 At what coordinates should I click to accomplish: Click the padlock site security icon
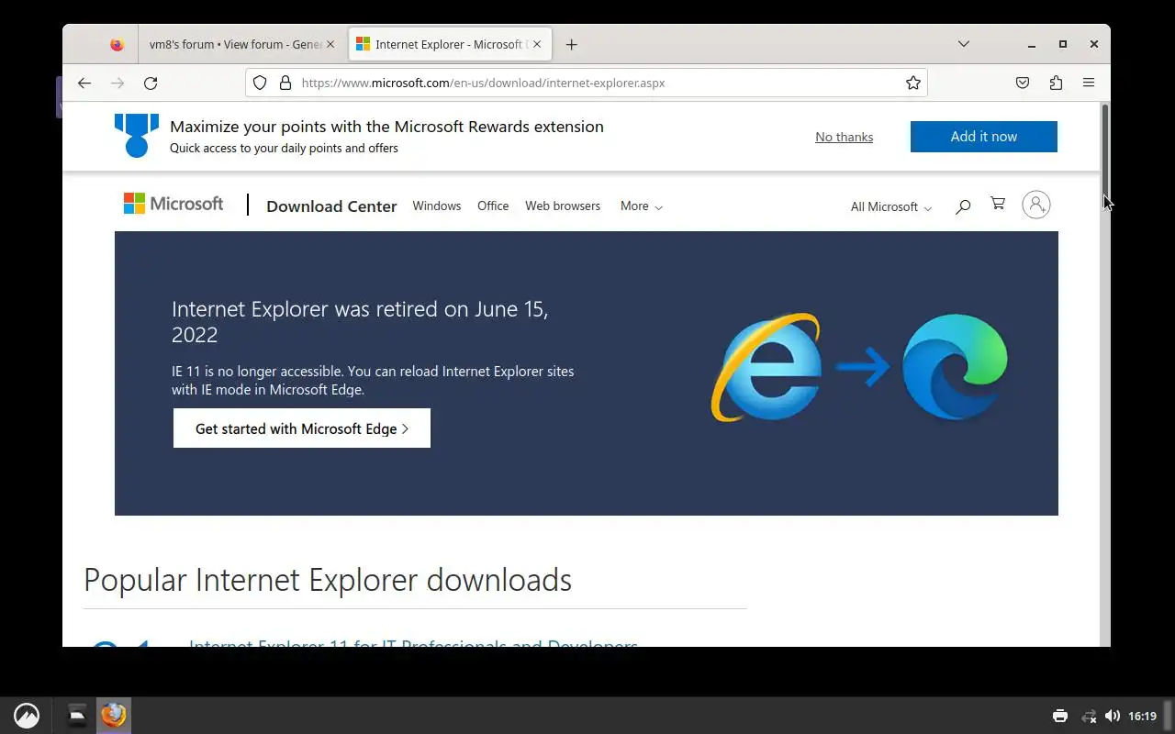pyautogui.click(x=285, y=83)
